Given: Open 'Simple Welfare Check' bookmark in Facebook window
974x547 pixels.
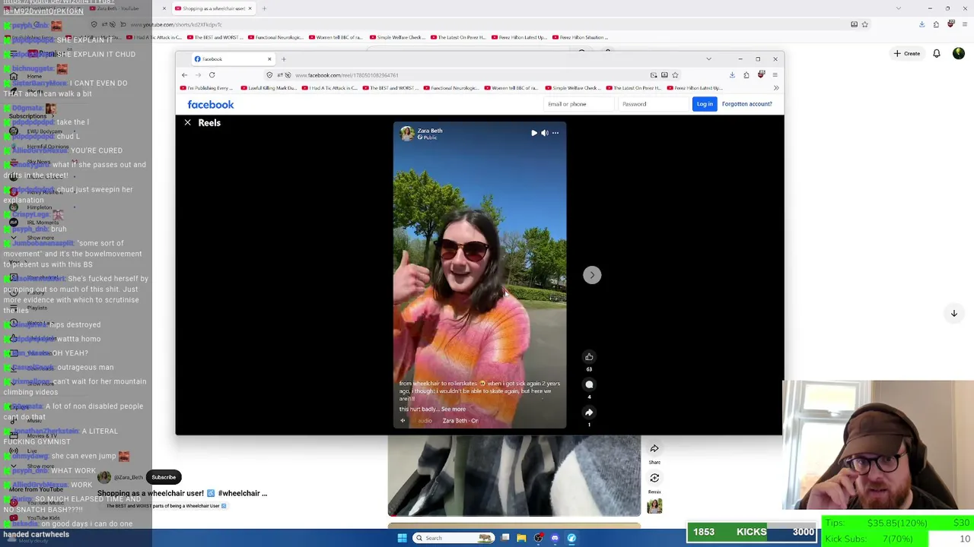Looking at the screenshot, I should (x=571, y=88).
